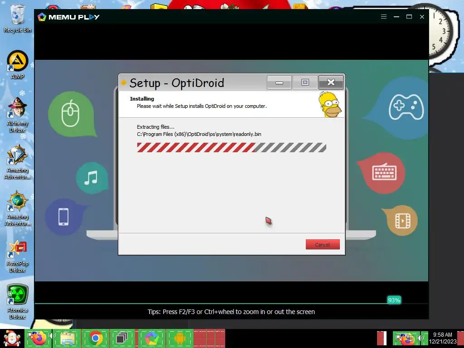Image resolution: width=464 pixels, height=348 pixels.
Task: Click the 93% loading indicator badge
Action: point(394,300)
